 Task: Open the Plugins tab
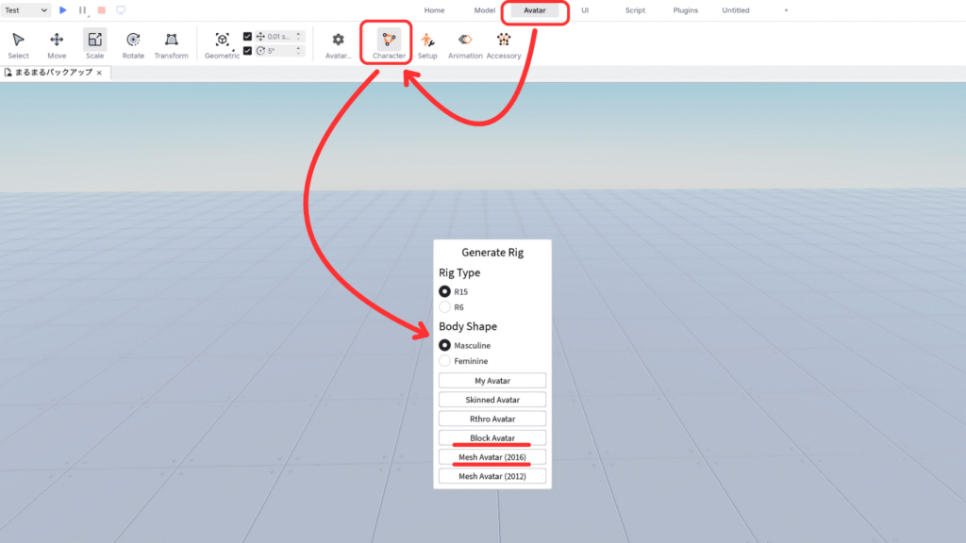click(686, 10)
